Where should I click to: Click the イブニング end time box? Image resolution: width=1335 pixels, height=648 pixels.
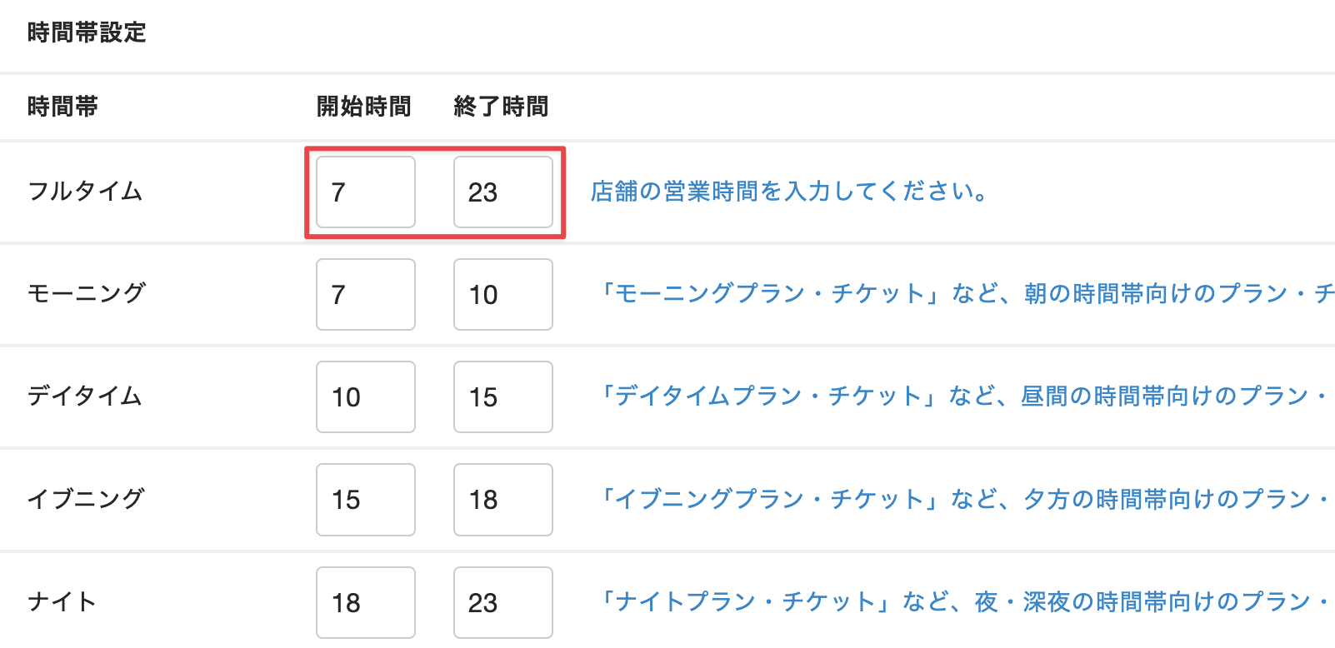click(x=502, y=500)
